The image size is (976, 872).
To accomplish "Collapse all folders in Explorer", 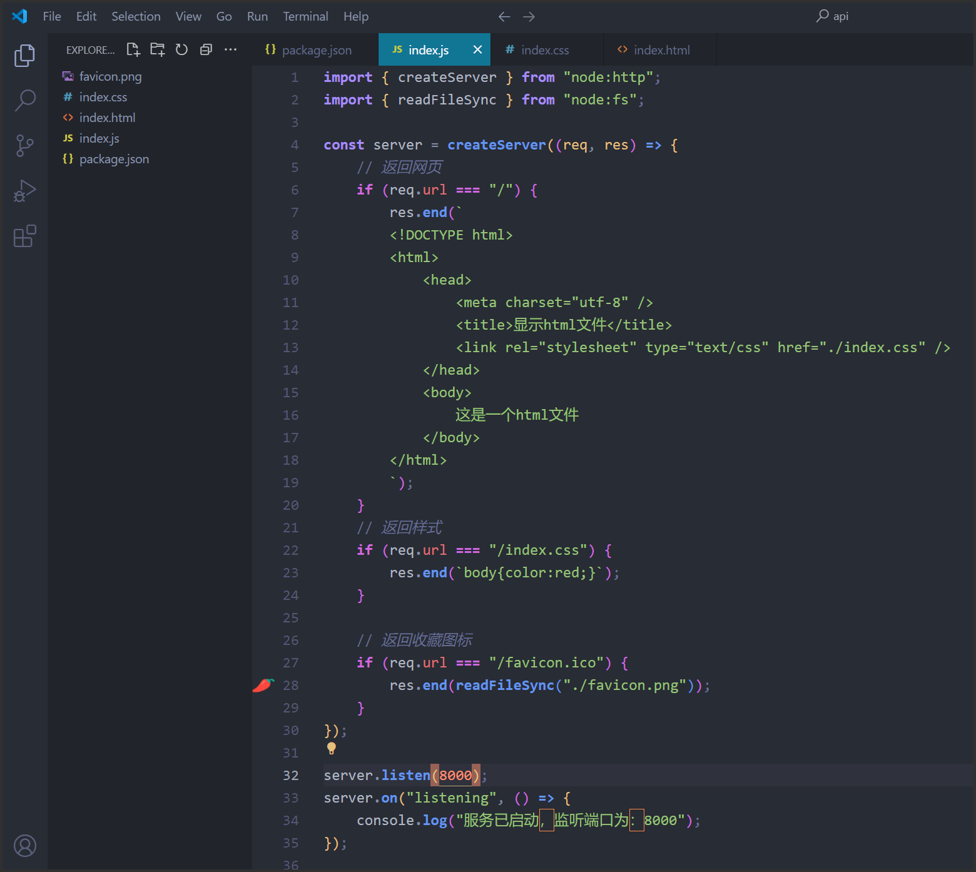I will [206, 49].
